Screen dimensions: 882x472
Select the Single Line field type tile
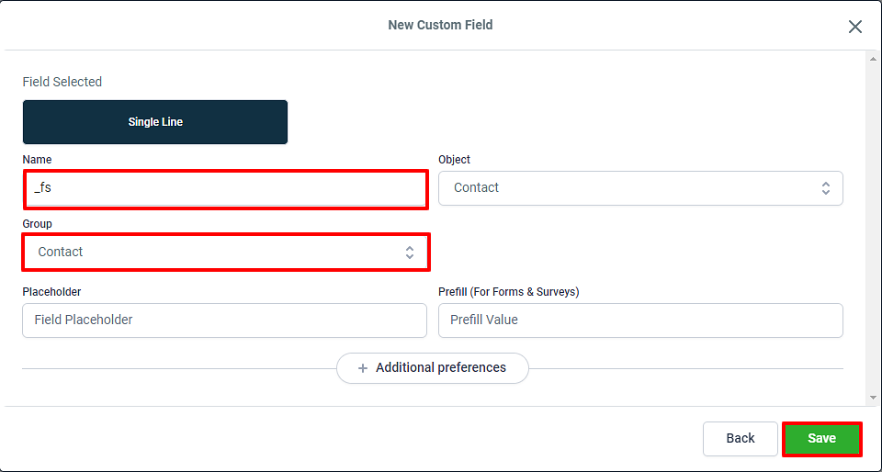(x=155, y=122)
